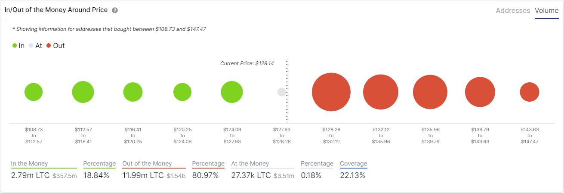Click the help question mark icon
564x193 pixels.
coord(115,10)
